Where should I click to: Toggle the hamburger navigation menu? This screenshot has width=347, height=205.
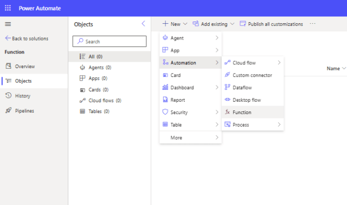tap(8, 24)
